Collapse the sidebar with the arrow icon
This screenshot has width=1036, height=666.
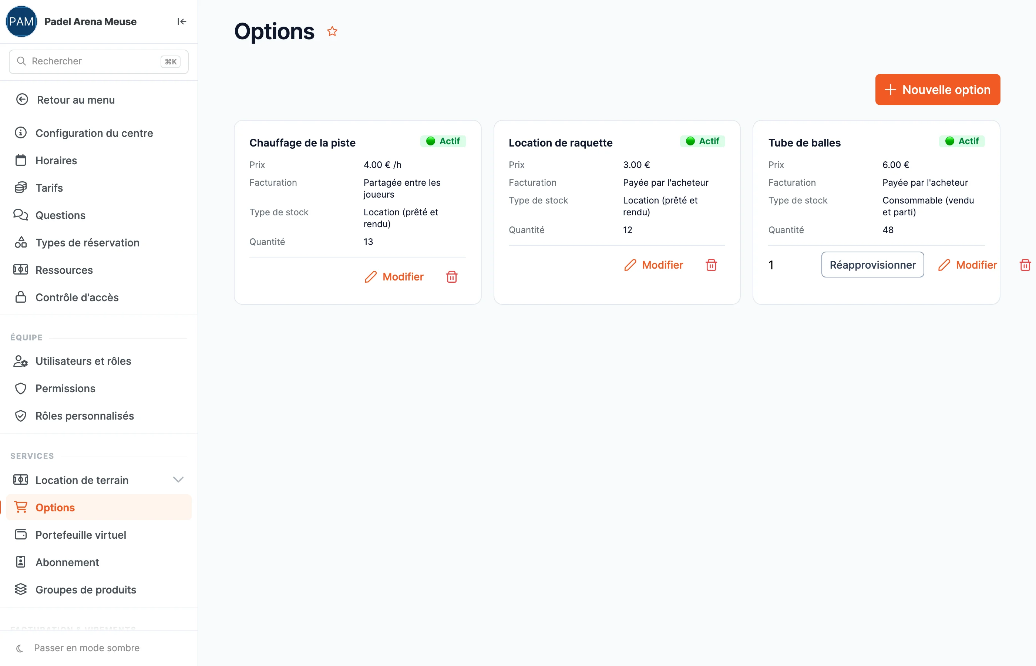point(182,21)
